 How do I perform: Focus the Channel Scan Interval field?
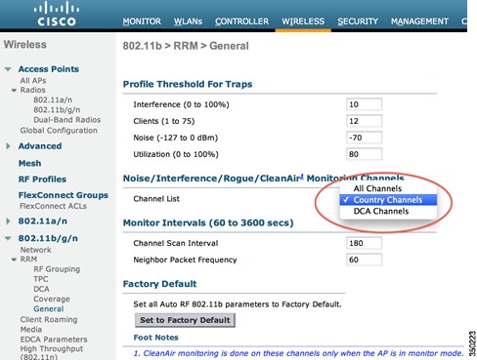(x=364, y=243)
